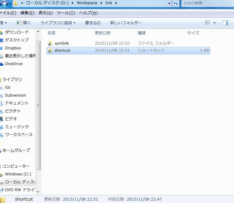The width and height of the screenshot is (234, 203).
Task: Click the shortcut file icon
Action: click(51, 50)
